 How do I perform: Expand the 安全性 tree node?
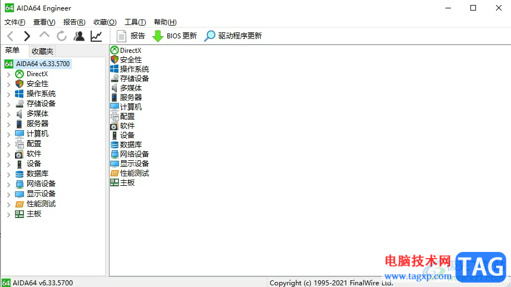[x=9, y=85]
